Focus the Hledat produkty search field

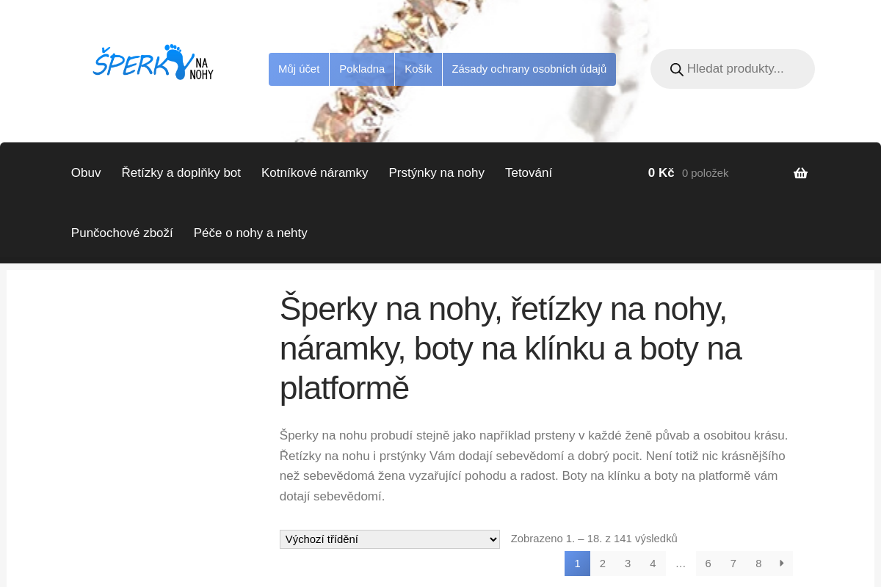tap(733, 69)
